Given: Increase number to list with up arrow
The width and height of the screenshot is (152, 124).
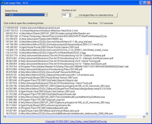Looking at the screenshot, I should coord(70,14).
